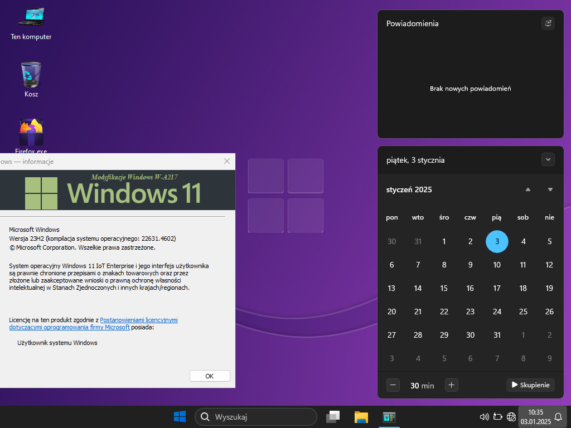Image resolution: width=571 pixels, height=428 pixels.
Task: Go to next month with down arrow
Action: [550, 189]
